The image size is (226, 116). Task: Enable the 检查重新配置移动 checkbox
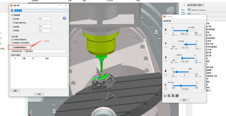(x=12, y=47)
